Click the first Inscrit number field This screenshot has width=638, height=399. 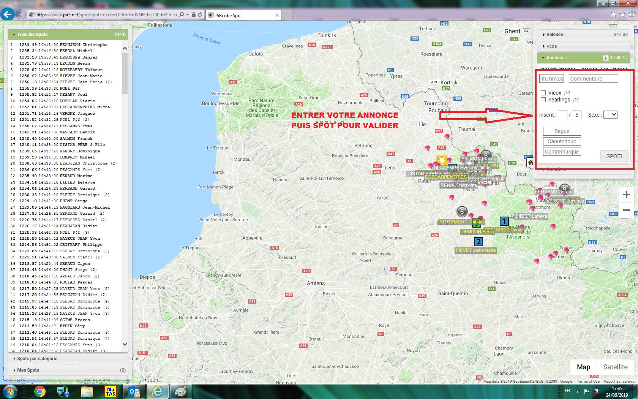tap(562, 115)
